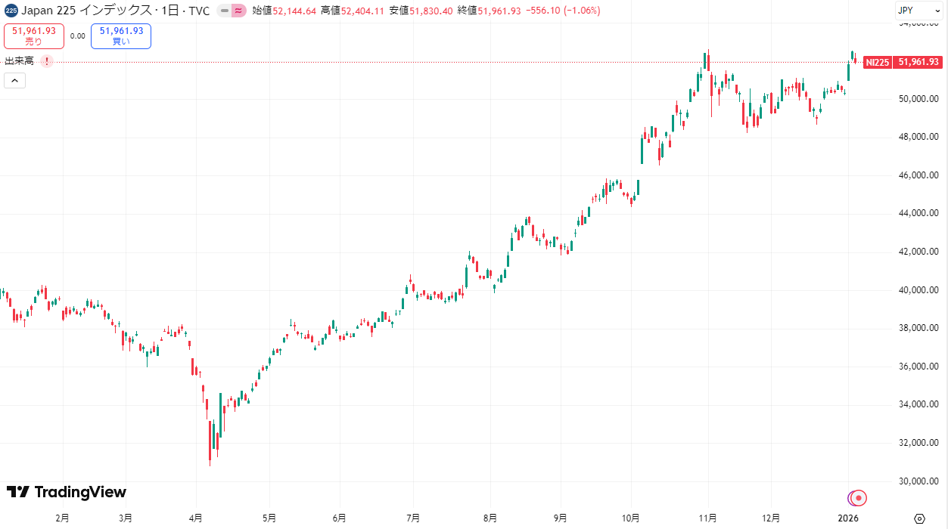Image resolution: width=948 pixels, height=529 pixels.
Task: Click the 7月 label on the time axis
Action: tap(413, 518)
